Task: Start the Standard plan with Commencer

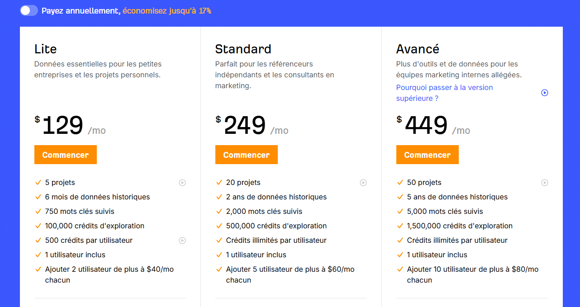Action: coord(247,155)
